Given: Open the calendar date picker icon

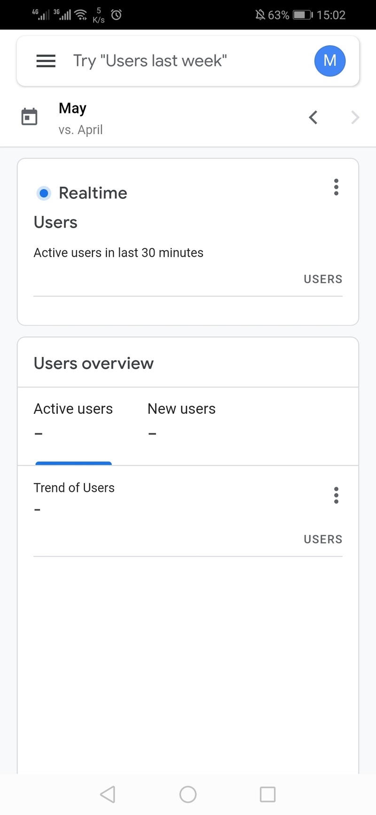Looking at the screenshot, I should (30, 117).
